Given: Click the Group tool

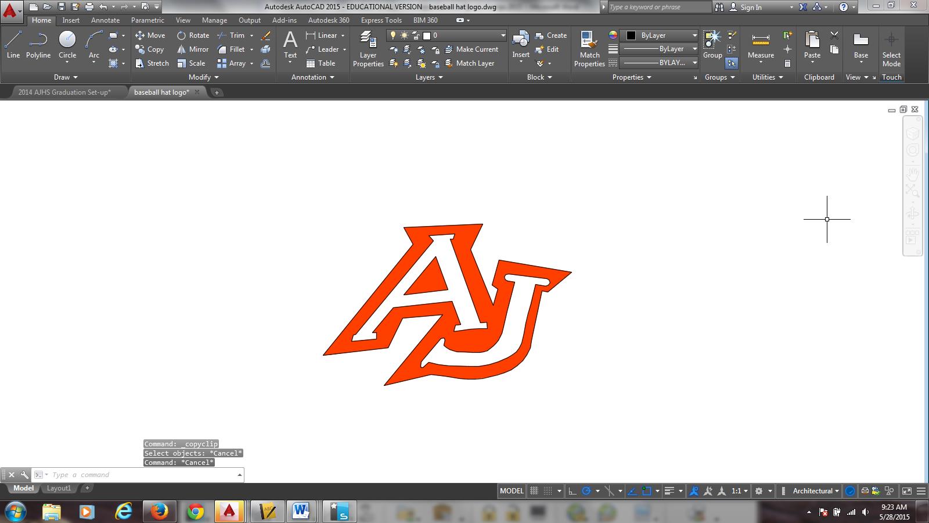Looking at the screenshot, I should [x=712, y=45].
